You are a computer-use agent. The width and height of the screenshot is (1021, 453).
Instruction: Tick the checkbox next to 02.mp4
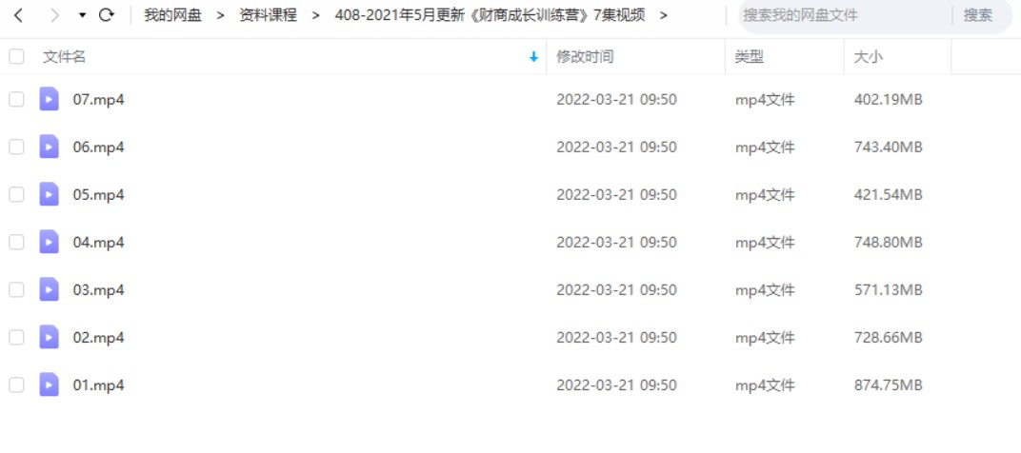[x=16, y=337]
